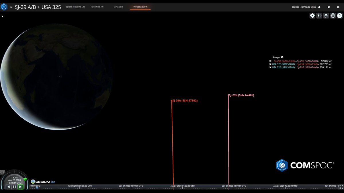Open dropdown arrow beside scenario title
The image size is (344, 193).
click(11, 7)
